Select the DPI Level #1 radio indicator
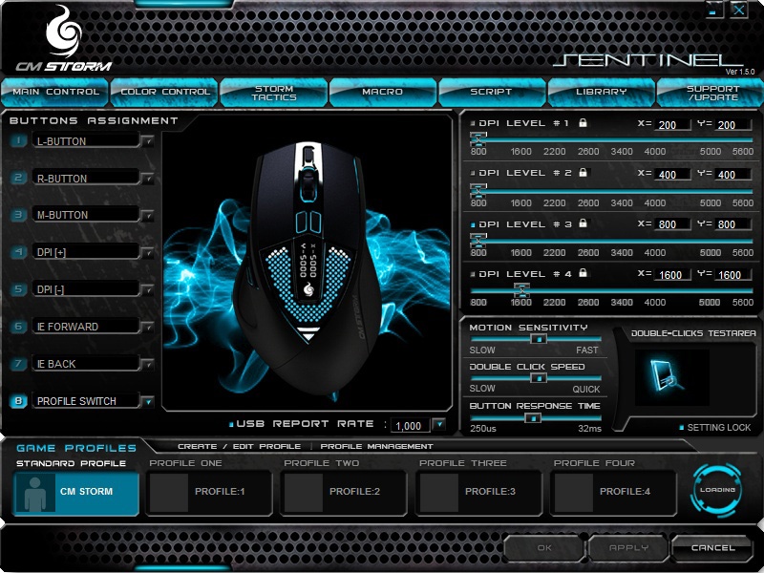Screen dimensions: 764x573 point(473,123)
